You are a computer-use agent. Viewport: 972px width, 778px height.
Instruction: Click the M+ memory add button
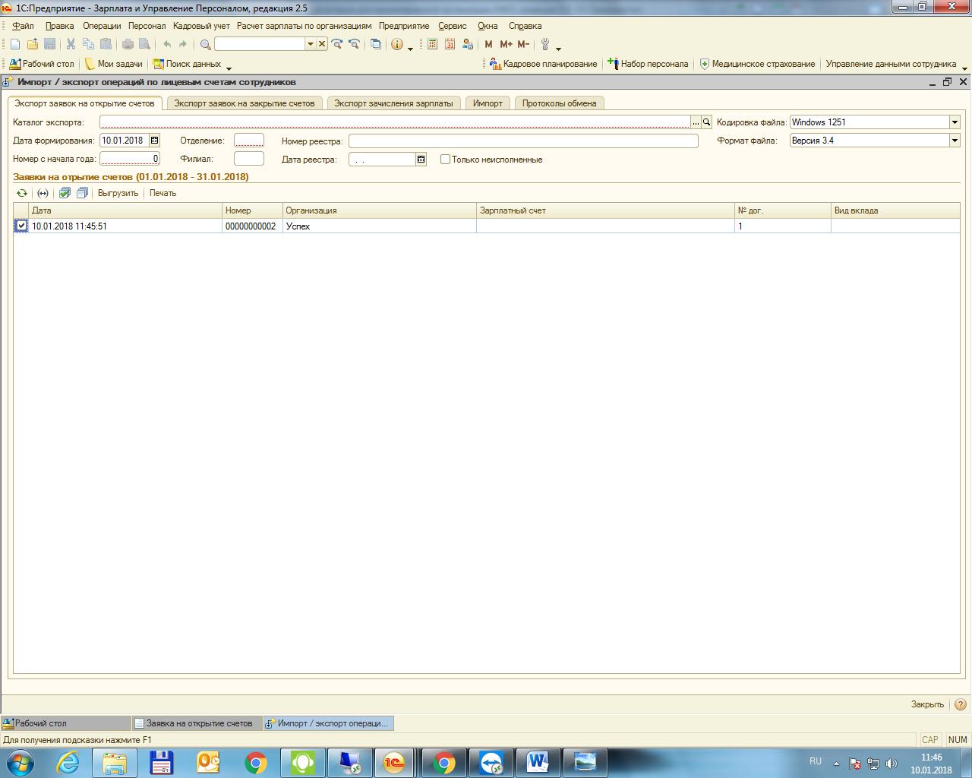506,44
